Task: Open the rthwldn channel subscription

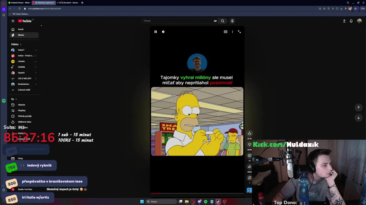Action: [x=24, y=61]
